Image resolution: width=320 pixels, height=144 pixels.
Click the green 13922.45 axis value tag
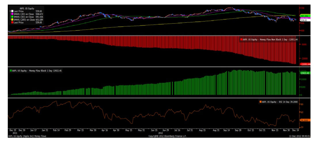[x=305, y=73]
